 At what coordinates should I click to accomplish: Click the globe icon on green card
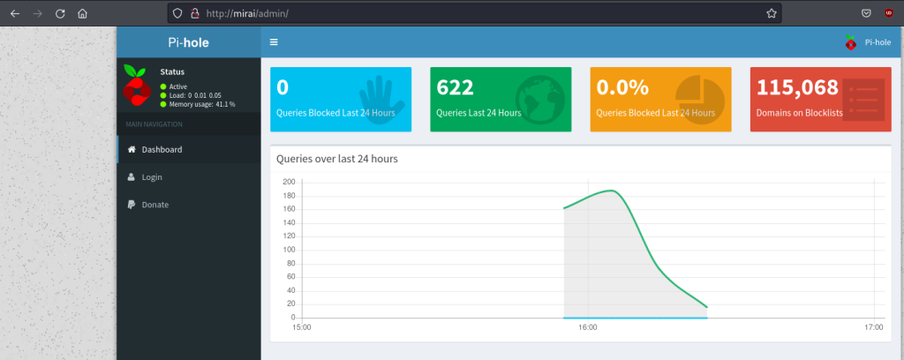pos(540,100)
